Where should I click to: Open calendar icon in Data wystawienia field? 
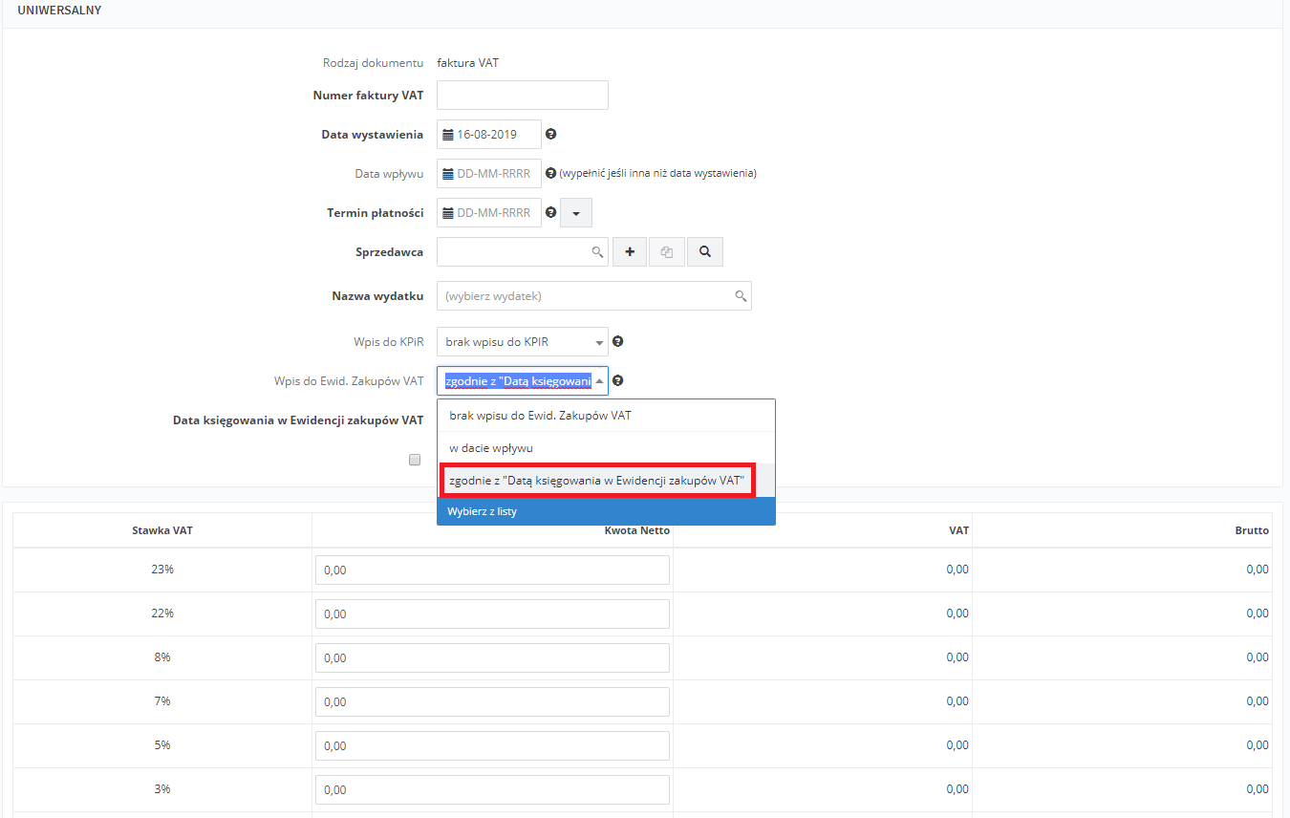pyautogui.click(x=447, y=135)
